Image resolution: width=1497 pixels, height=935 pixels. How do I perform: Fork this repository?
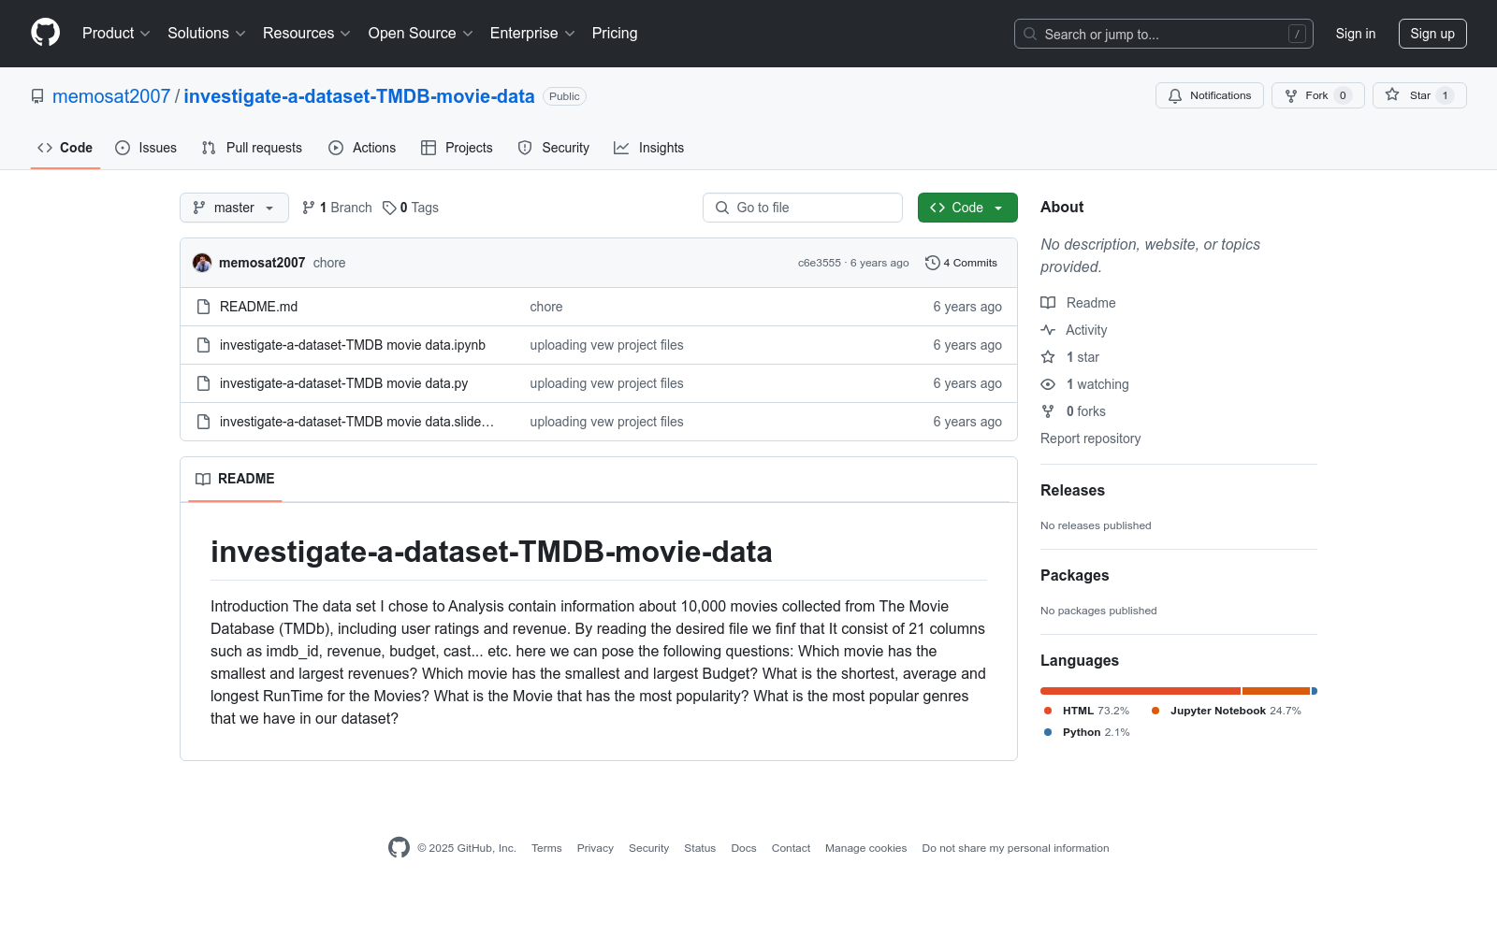click(x=1318, y=95)
